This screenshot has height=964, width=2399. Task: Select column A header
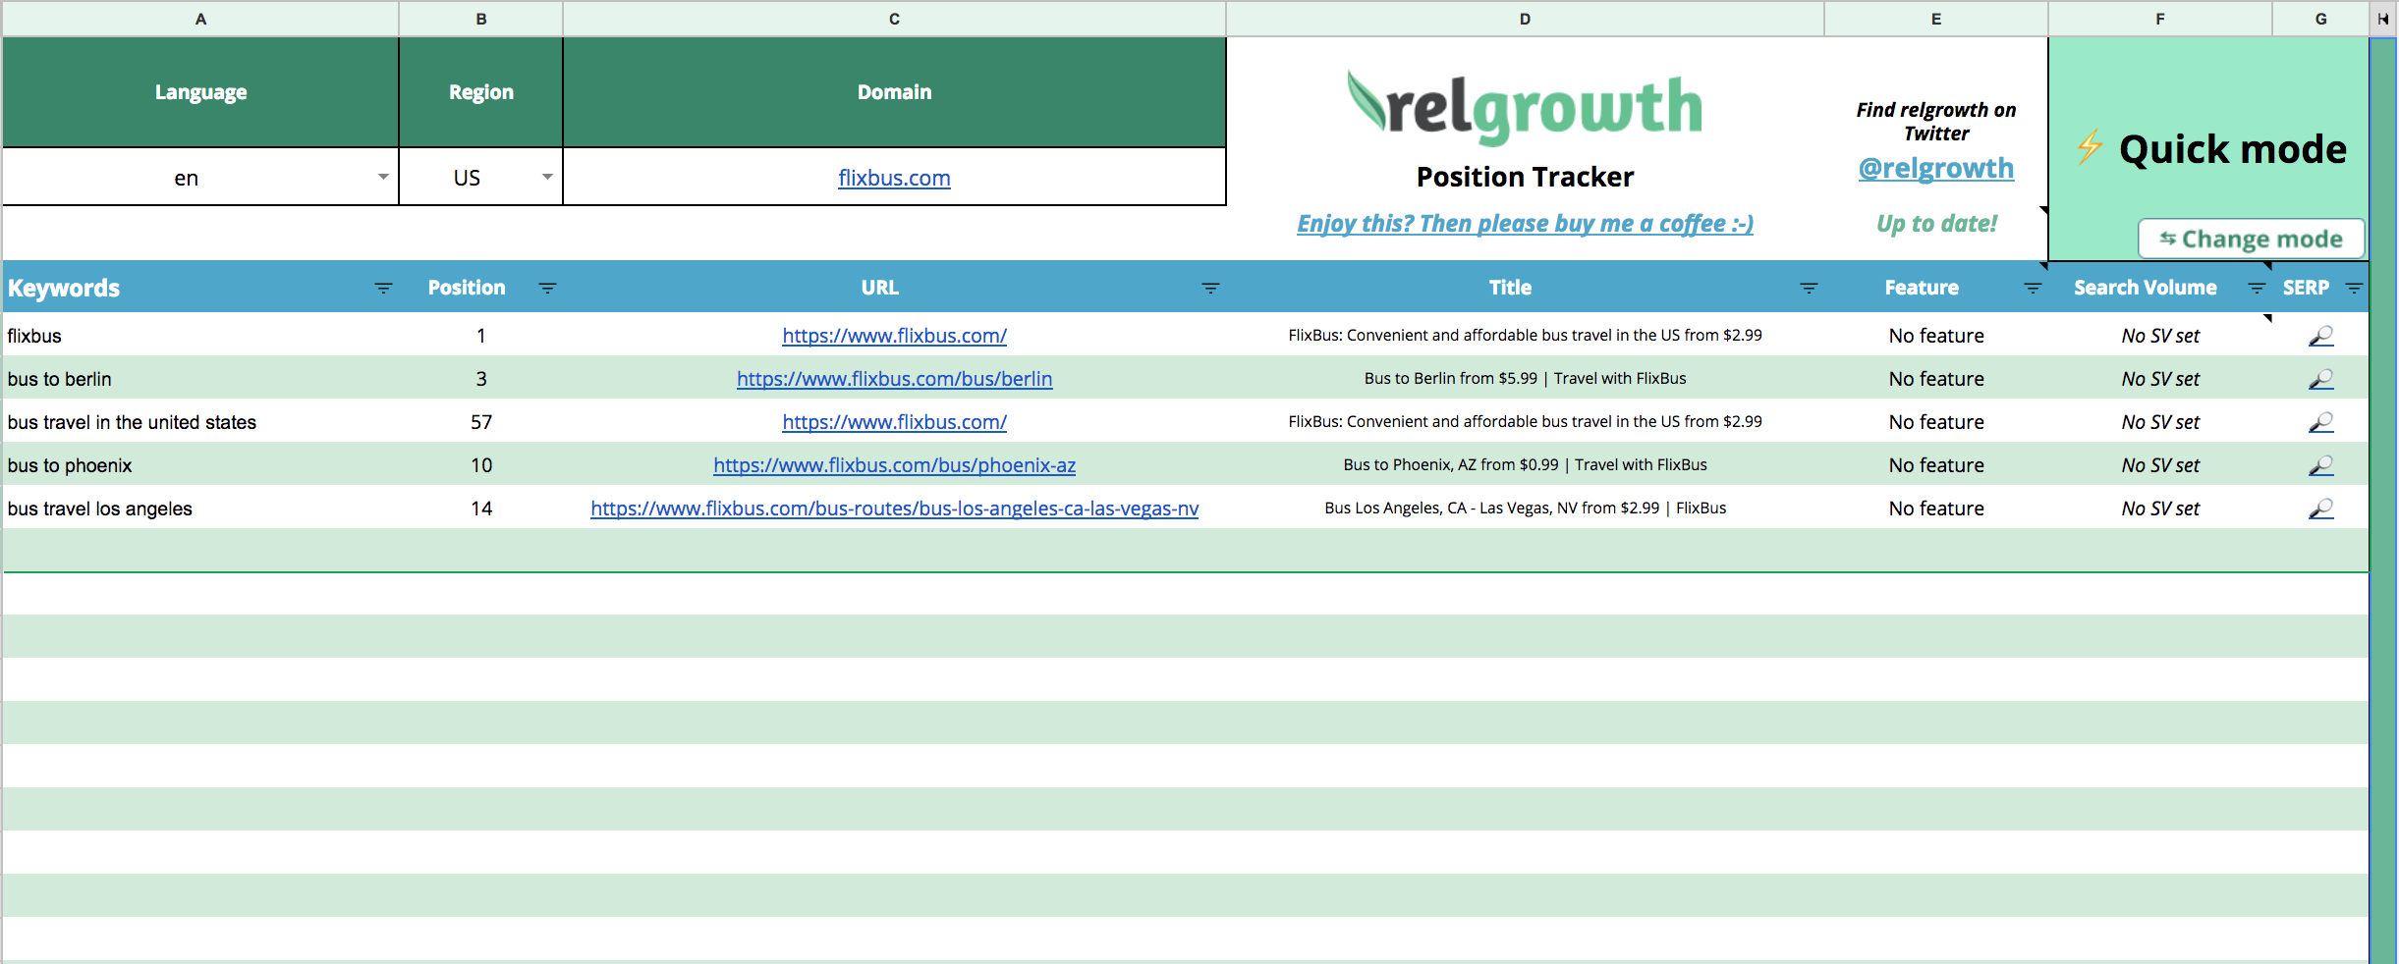[x=200, y=19]
